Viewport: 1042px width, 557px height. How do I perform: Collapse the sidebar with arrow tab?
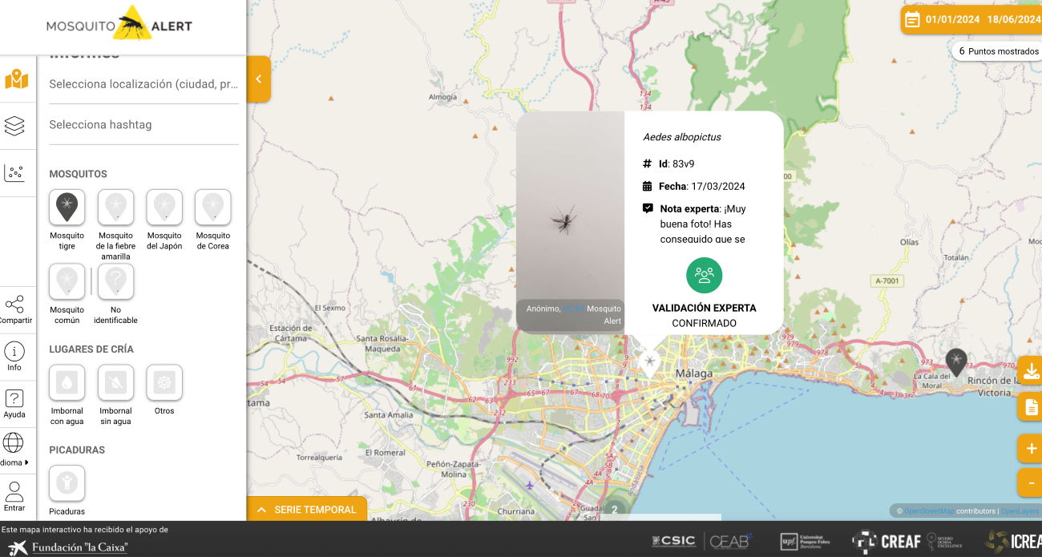[x=258, y=79]
